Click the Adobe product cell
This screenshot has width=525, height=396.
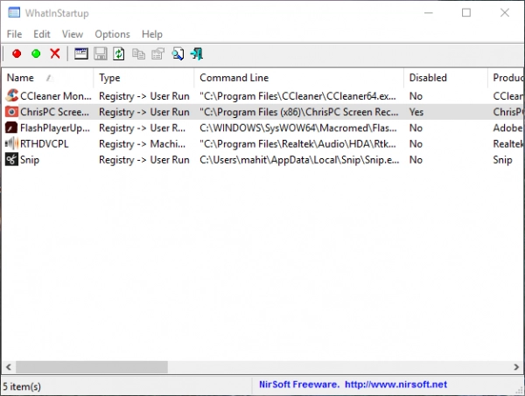point(507,129)
